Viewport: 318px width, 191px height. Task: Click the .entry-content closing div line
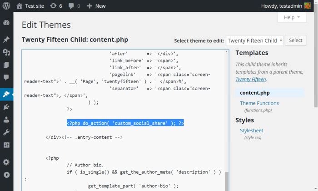84,137
